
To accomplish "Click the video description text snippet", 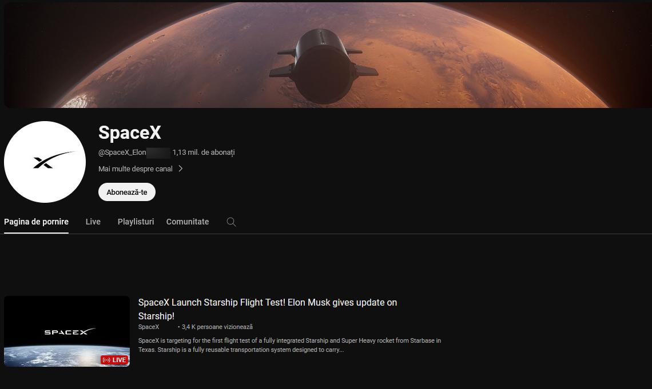I will [289, 345].
